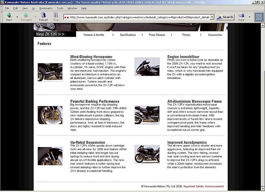The height and width of the screenshot is (192, 265).
Task: Select the Features & Benefits tab
Action: [94, 35]
